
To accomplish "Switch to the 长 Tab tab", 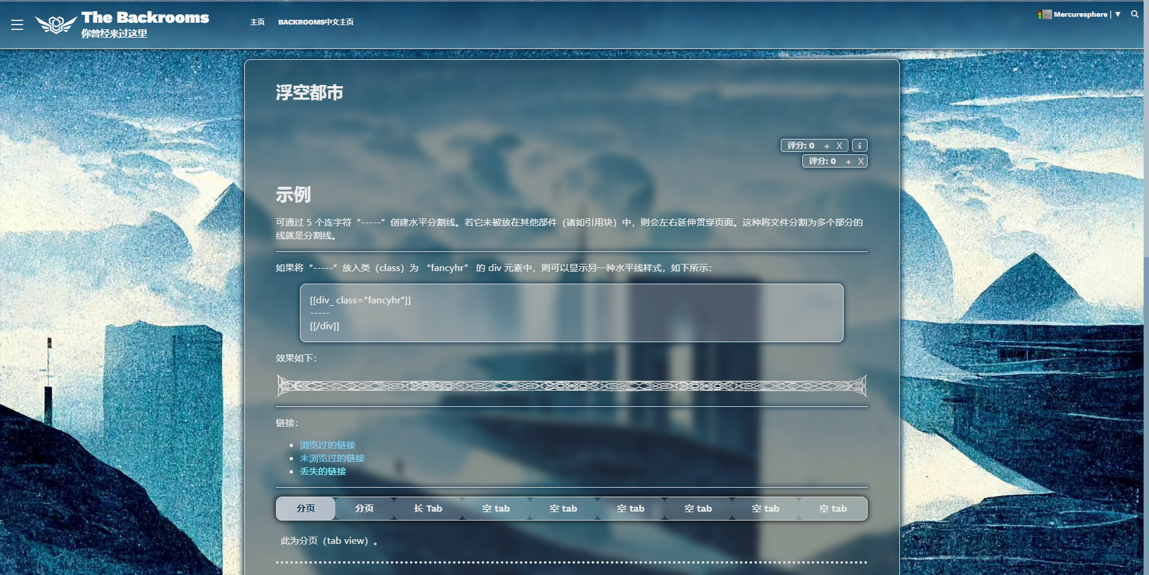I will click(x=428, y=509).
